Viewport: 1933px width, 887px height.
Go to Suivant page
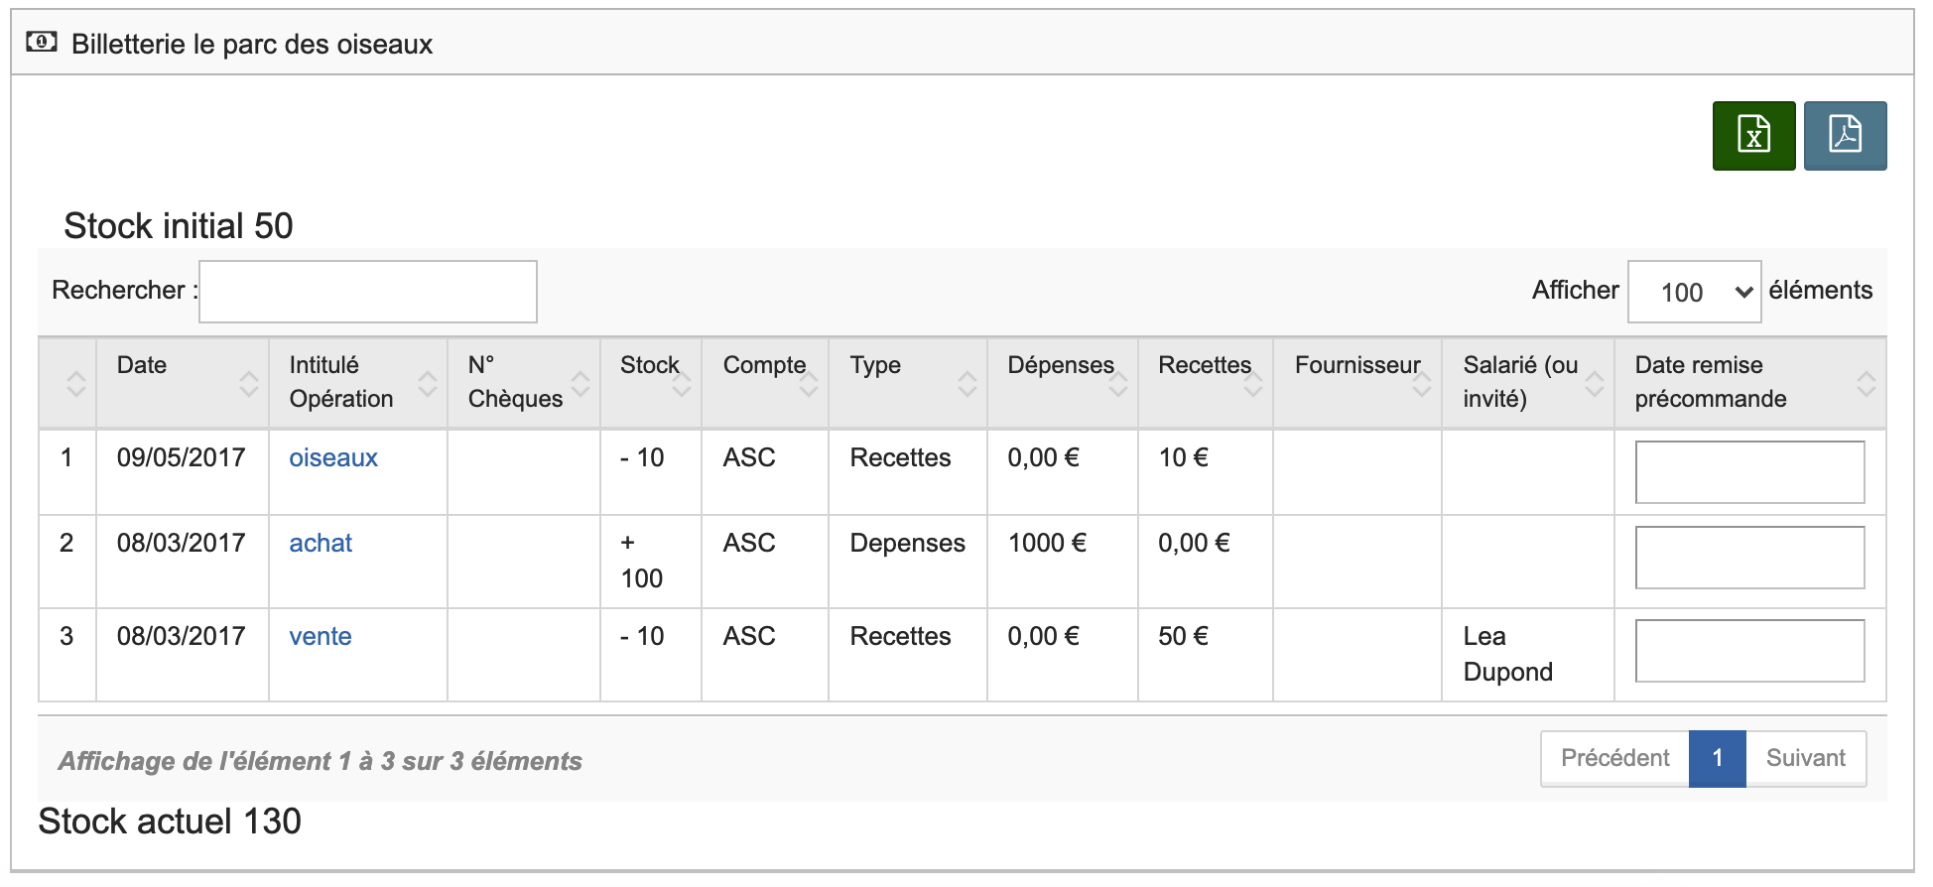click(x=1805, y=758)
